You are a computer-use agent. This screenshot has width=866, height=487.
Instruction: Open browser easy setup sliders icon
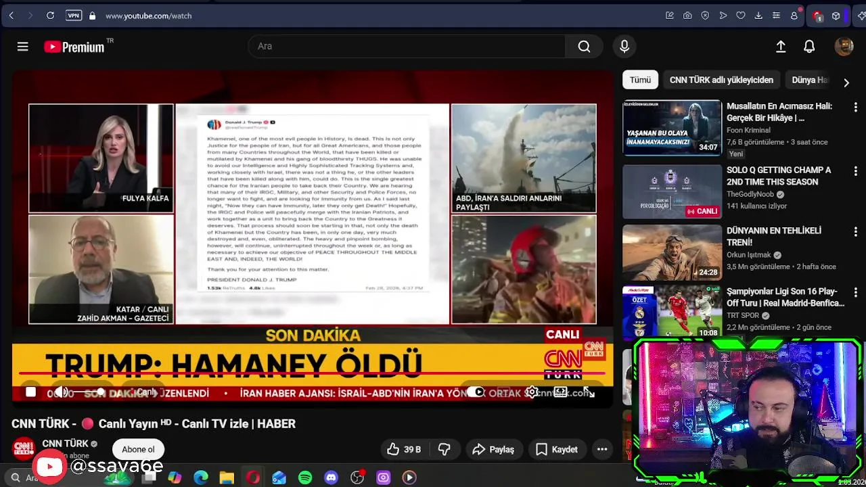(x=776, y=16)
